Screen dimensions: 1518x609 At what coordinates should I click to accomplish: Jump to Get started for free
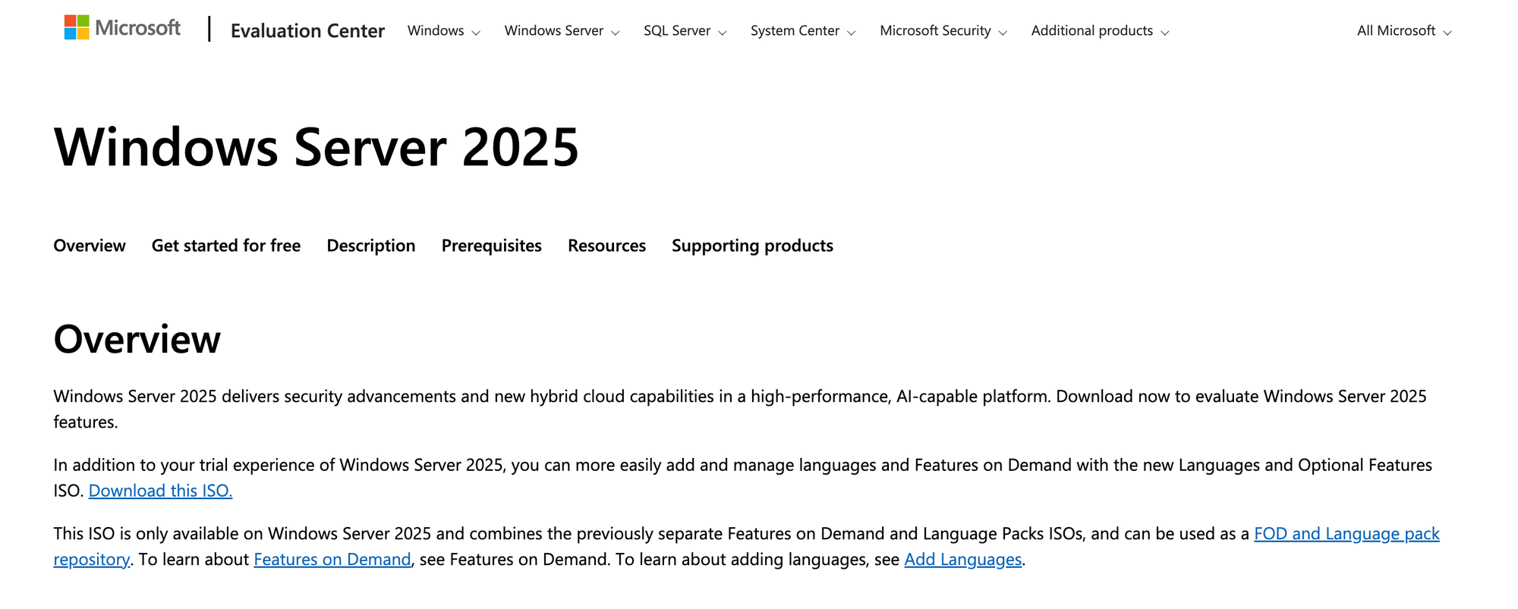pos(226,246)
